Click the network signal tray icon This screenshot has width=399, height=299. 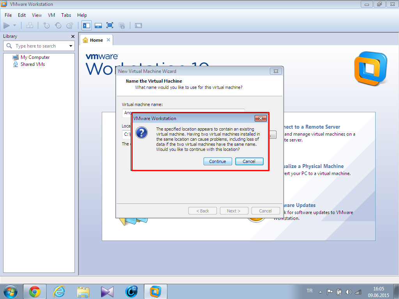coord(358,292)
